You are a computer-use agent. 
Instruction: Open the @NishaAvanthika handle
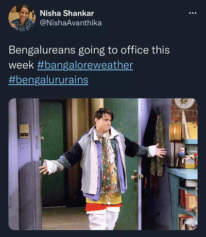pos(71,23)
